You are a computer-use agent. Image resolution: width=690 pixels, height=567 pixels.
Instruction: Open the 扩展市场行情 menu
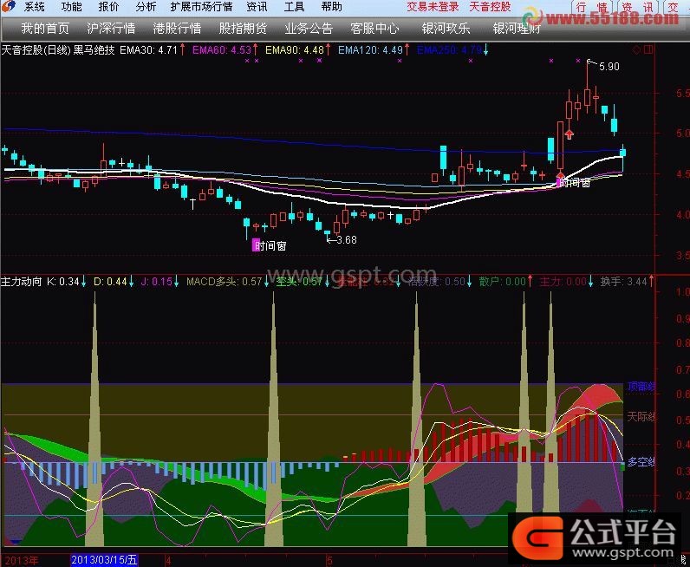201,7
